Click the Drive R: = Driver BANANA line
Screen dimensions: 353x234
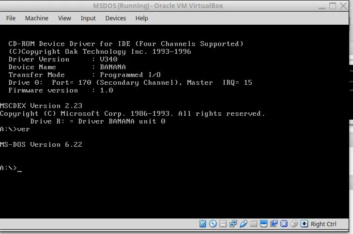(x=98, y=121)
